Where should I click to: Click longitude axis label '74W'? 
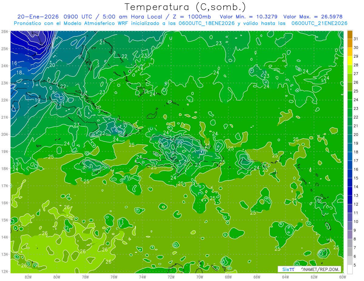click(143, 277)
